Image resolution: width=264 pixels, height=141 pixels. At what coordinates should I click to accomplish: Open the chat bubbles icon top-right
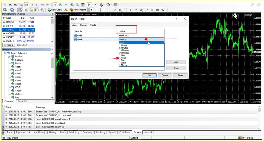(258, 5)
